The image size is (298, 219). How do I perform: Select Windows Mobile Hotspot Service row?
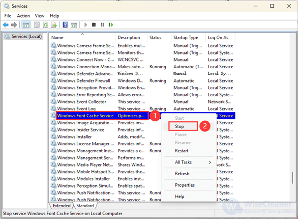point(105,171)
